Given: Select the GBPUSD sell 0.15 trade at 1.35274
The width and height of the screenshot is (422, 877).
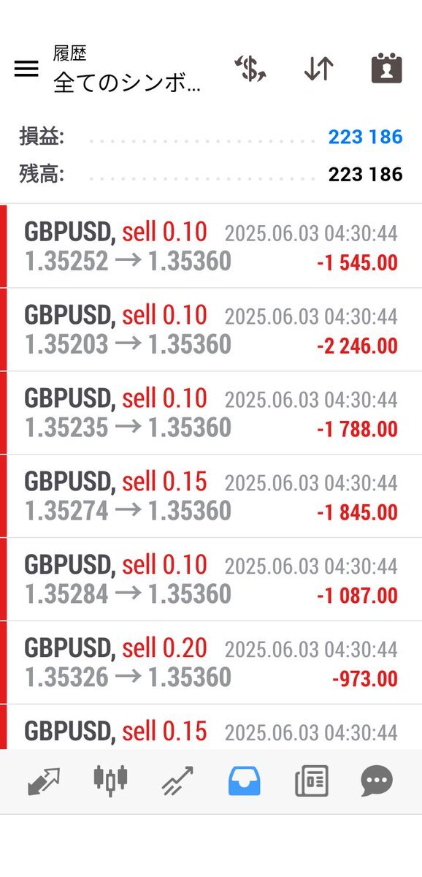Looking at the screenshot, I should 211,496.
